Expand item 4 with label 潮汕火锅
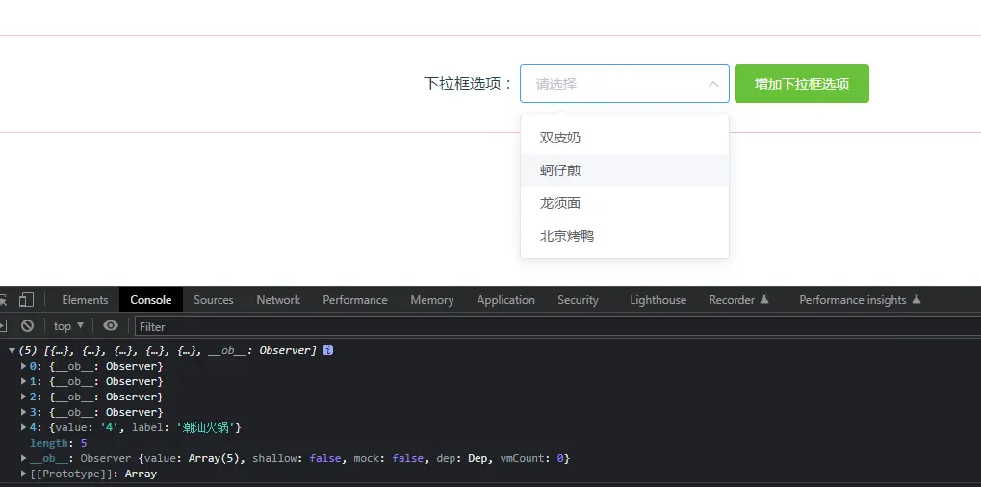This screenshot has height=487, width=981. pos(24,427)
